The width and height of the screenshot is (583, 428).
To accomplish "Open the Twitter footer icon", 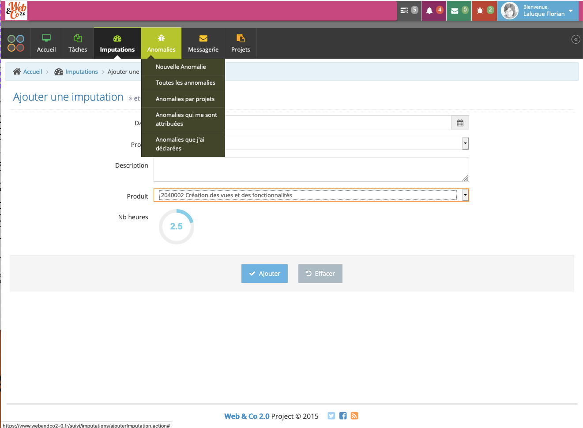I will [331, 416].
